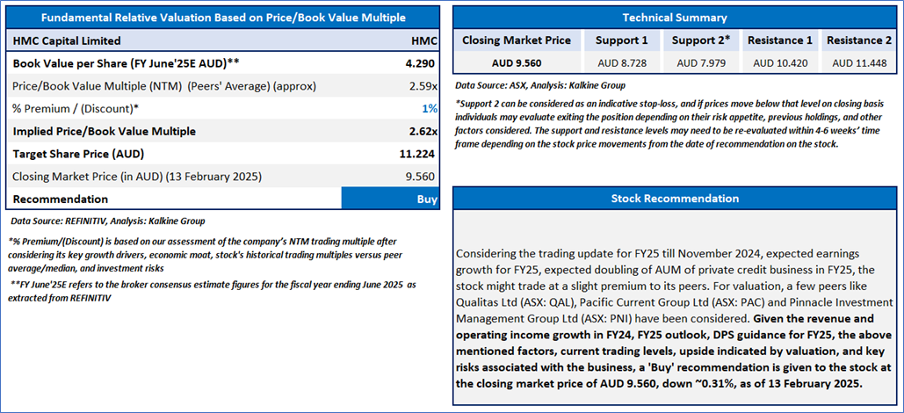Select the AUD 8.728 support value
This screenshot has height=413, width=904.
tap(621, 63)
